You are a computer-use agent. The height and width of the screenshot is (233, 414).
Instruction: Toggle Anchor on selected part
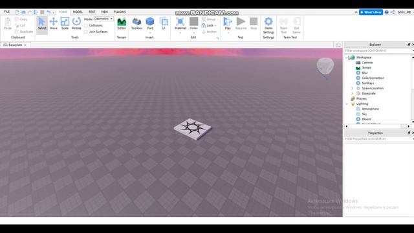tap(210, 32)
